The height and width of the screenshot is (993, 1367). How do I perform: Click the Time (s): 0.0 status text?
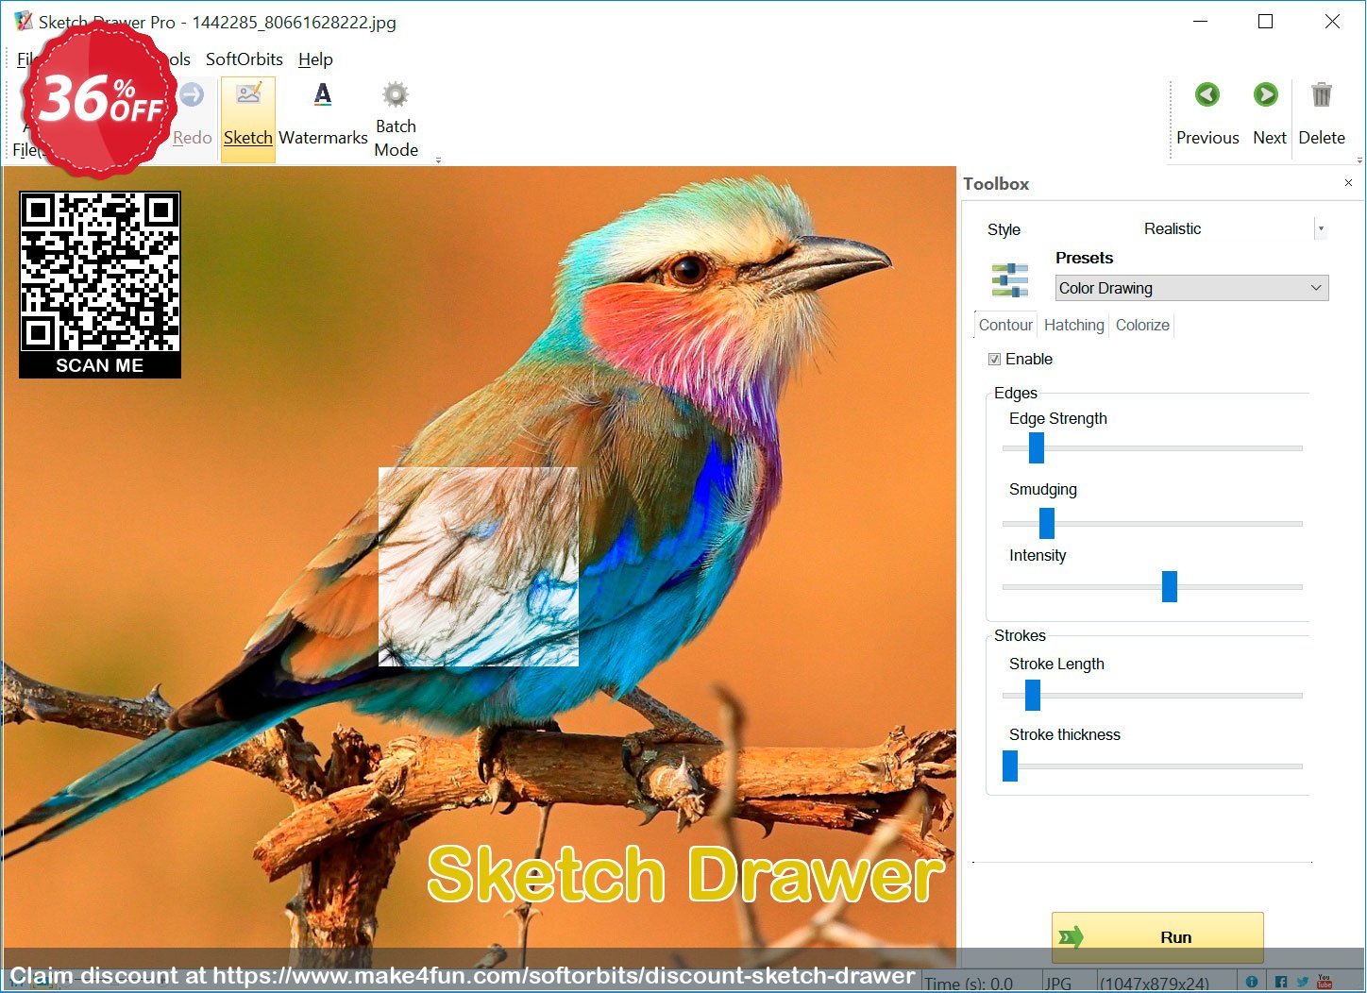point(969,983)
